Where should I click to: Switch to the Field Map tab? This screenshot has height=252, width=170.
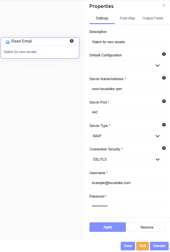click(x=127, y=18)
